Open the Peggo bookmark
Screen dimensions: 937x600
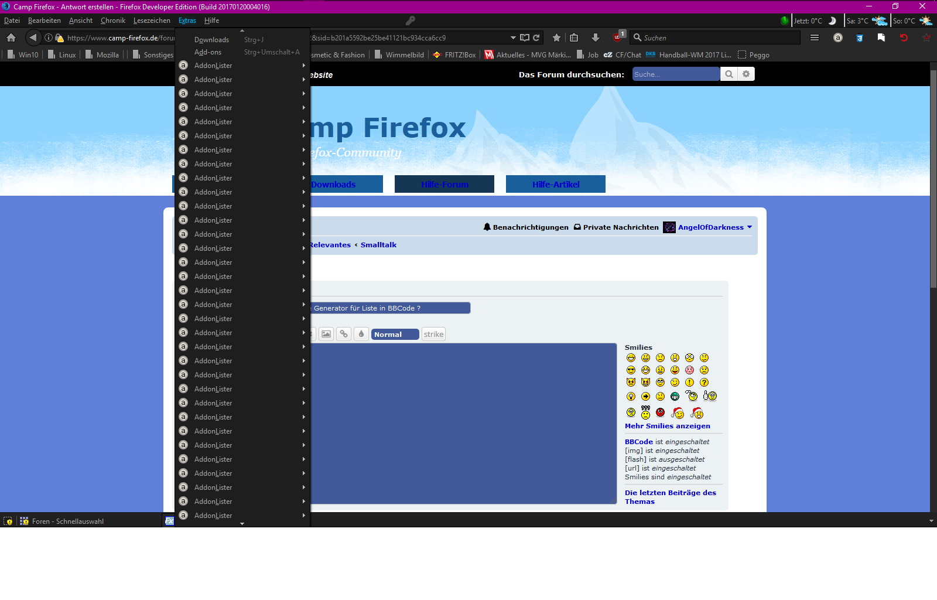point(754,54)
